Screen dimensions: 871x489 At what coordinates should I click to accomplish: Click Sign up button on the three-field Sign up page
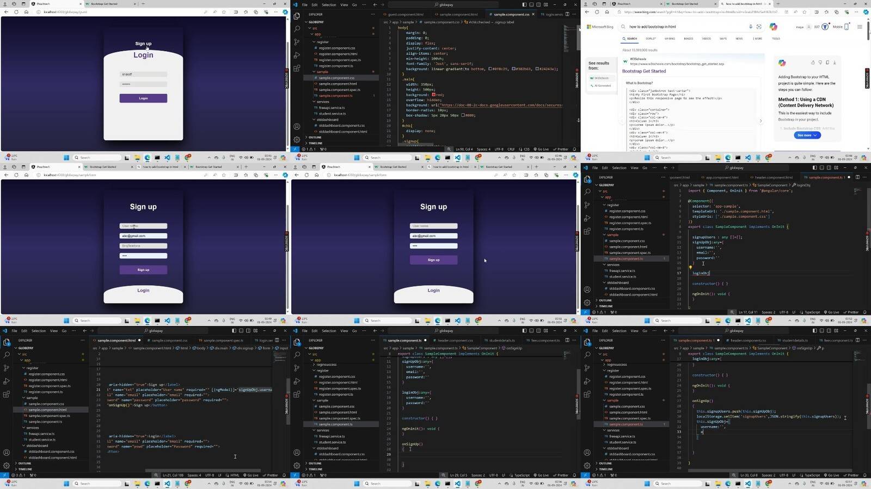[433, 260]
